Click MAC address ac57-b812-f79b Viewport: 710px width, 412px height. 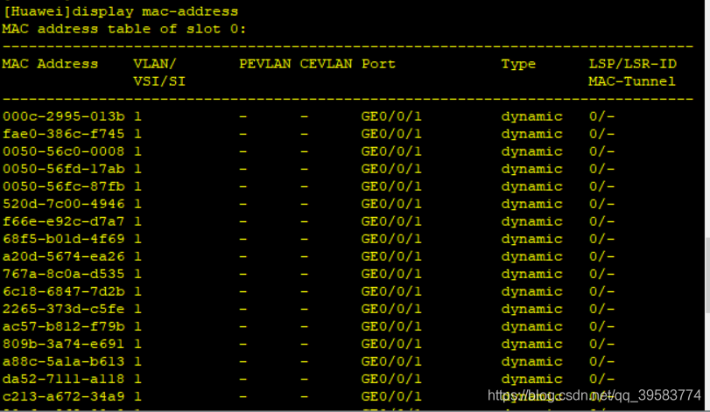coord(63,326)
